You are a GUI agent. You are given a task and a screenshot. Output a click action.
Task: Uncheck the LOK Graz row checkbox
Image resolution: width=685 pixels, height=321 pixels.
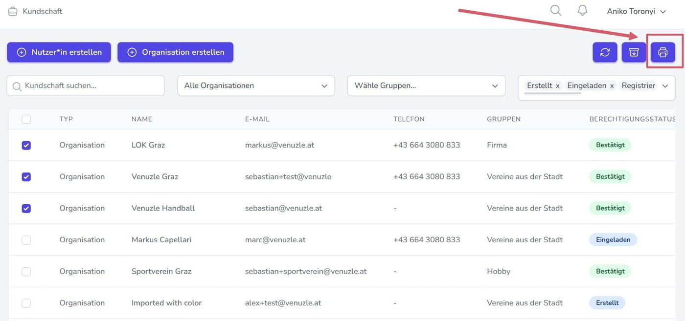(x=26, y=145)
